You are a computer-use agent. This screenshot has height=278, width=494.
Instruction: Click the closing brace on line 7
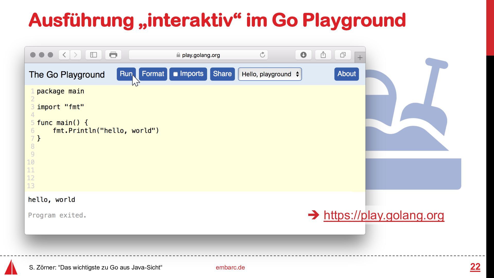pyautogui.click(x=39, y=138)
